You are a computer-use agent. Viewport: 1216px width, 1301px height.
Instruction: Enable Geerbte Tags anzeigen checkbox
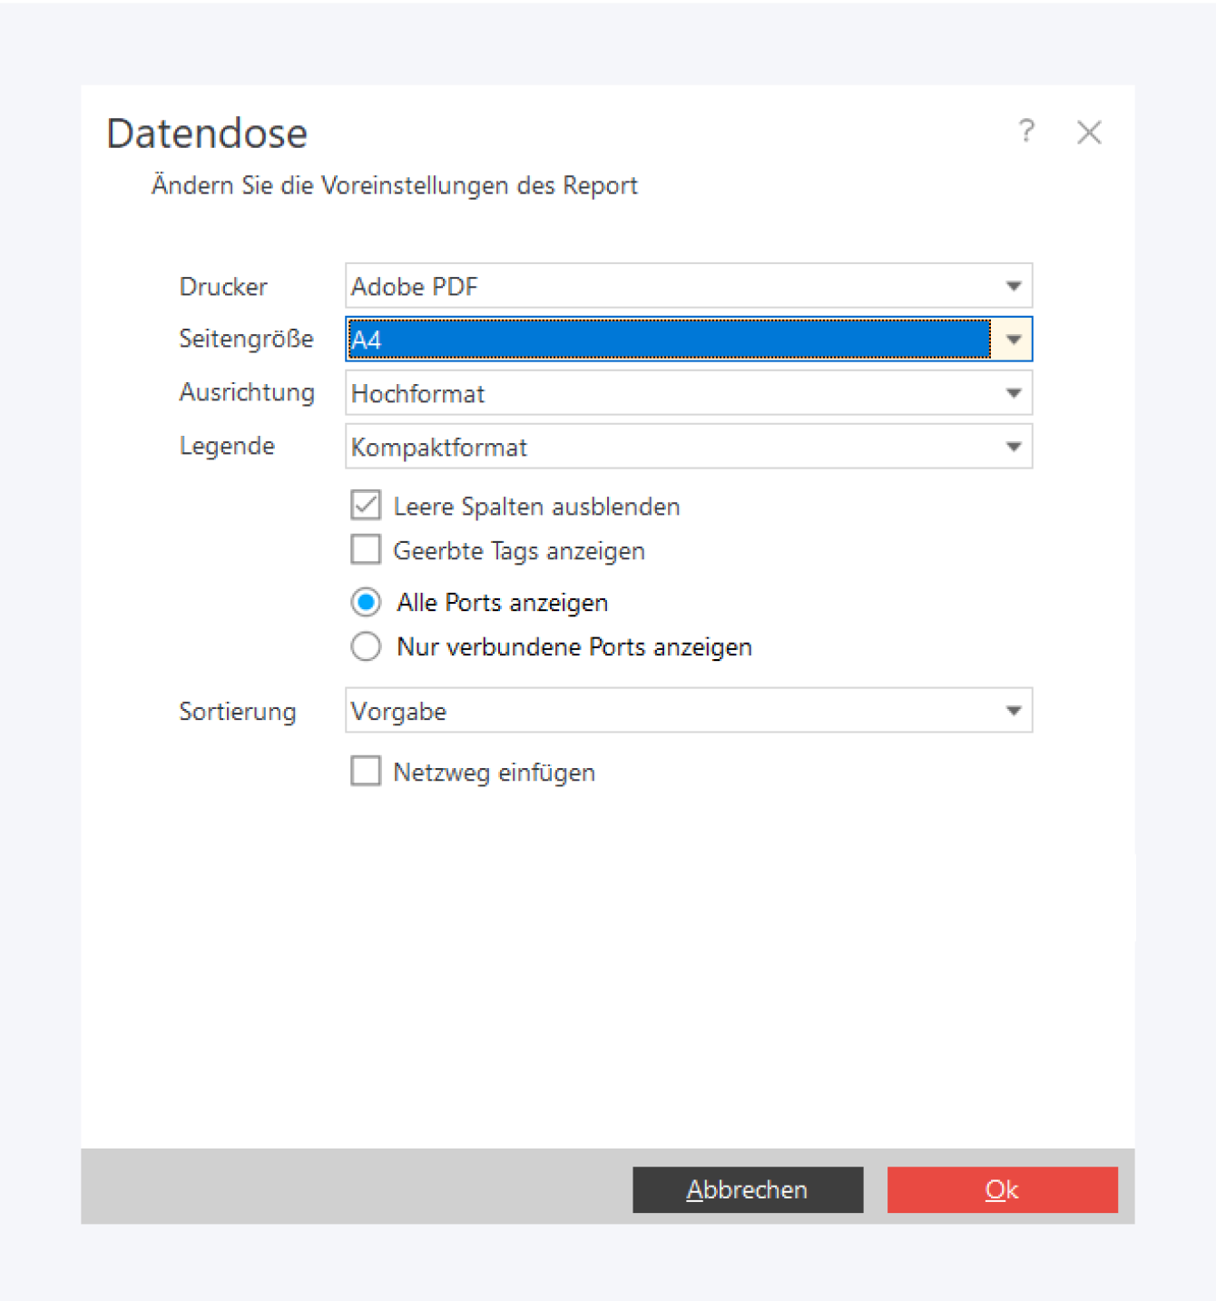(366, 549)
